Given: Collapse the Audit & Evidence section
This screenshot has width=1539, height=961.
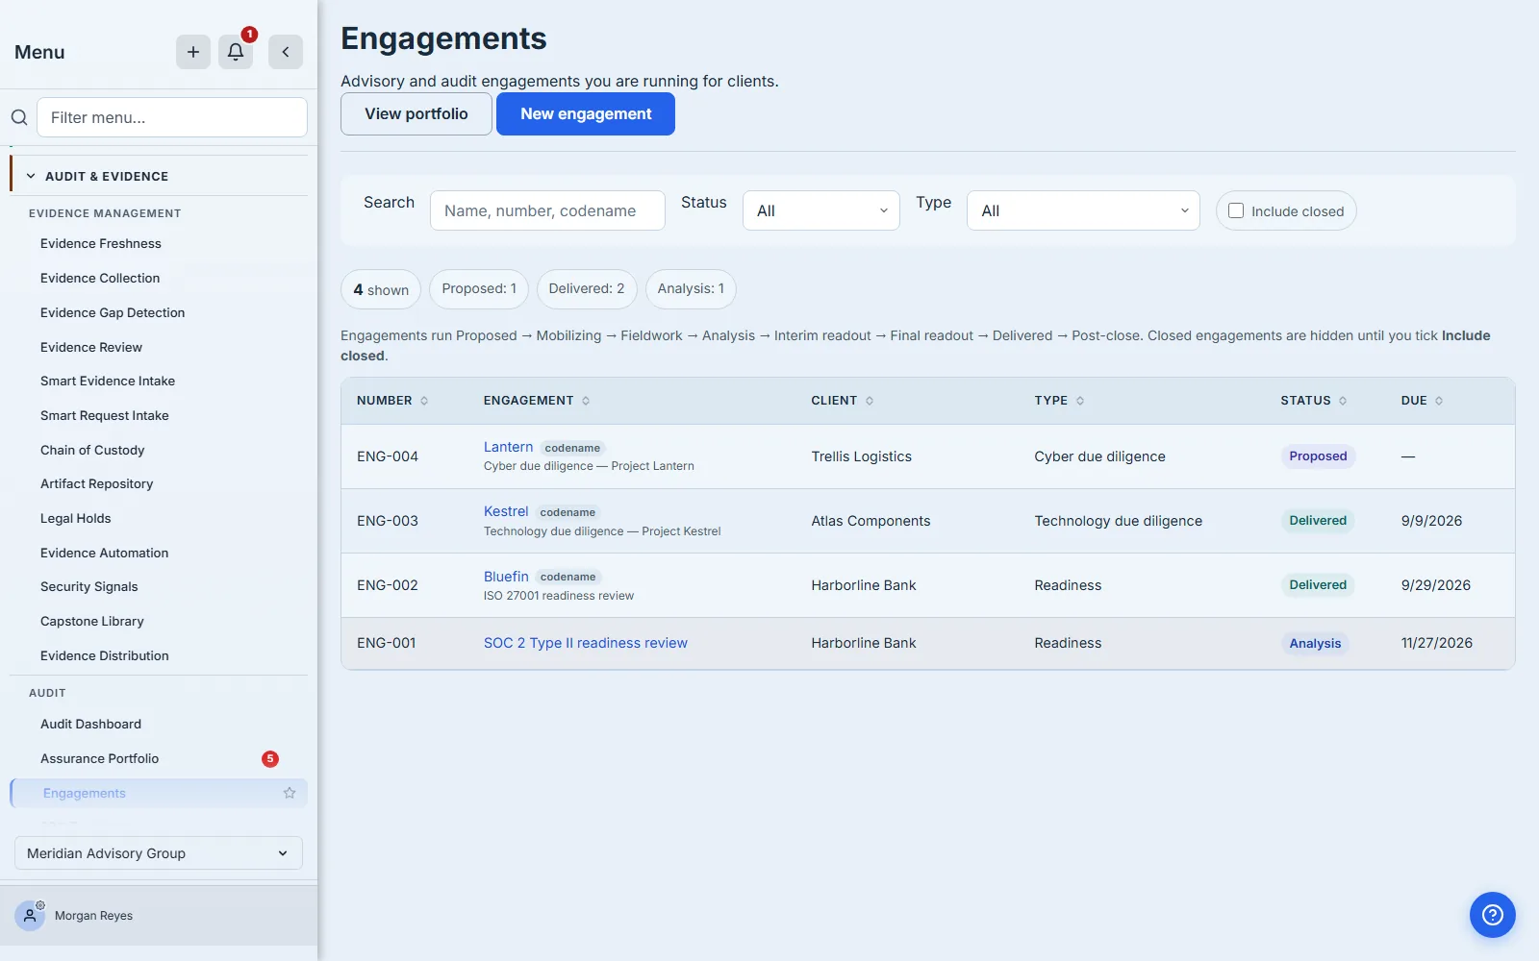Looking at the screenshot, I should pos(159,176).
